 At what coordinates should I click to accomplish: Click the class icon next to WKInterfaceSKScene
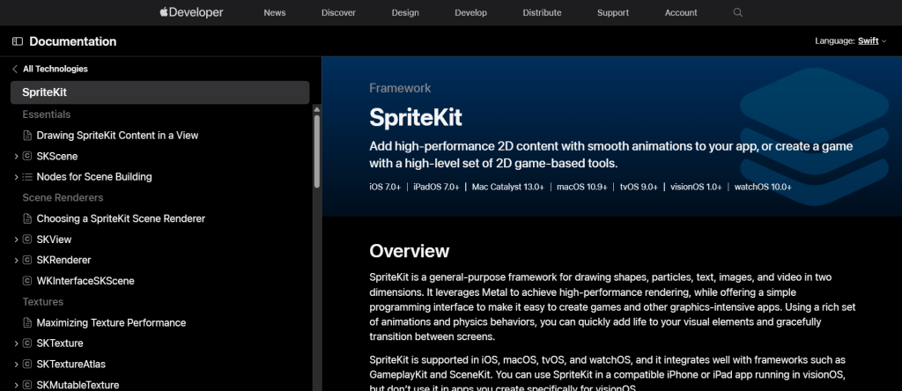click(27, 281)
